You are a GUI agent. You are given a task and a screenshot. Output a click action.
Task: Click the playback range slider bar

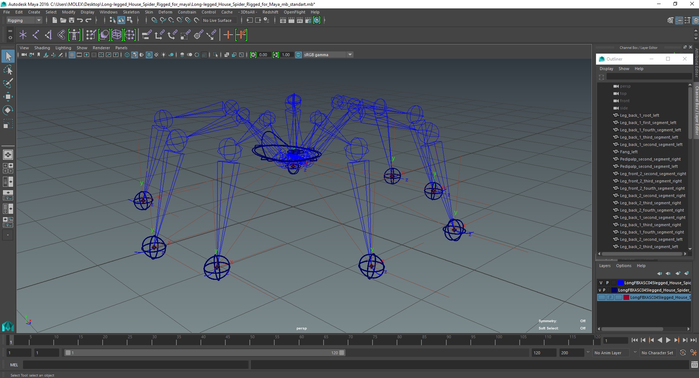click(205, 353)
